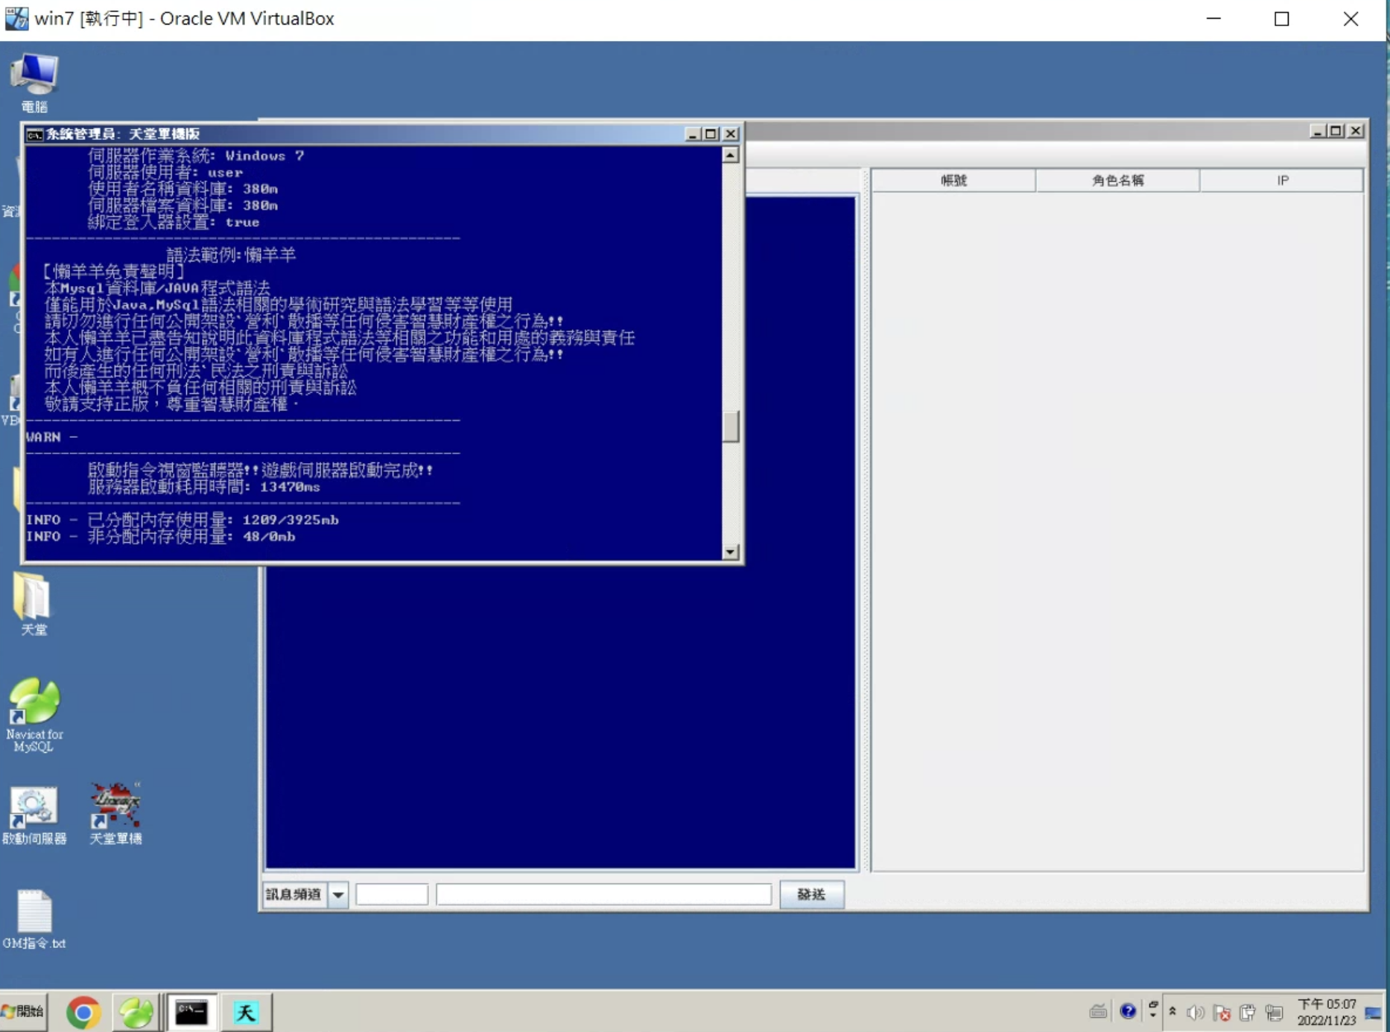Show hidden system tray icons
This screenshot has width=1390, height=1032.
[x=1172, y=1012]
